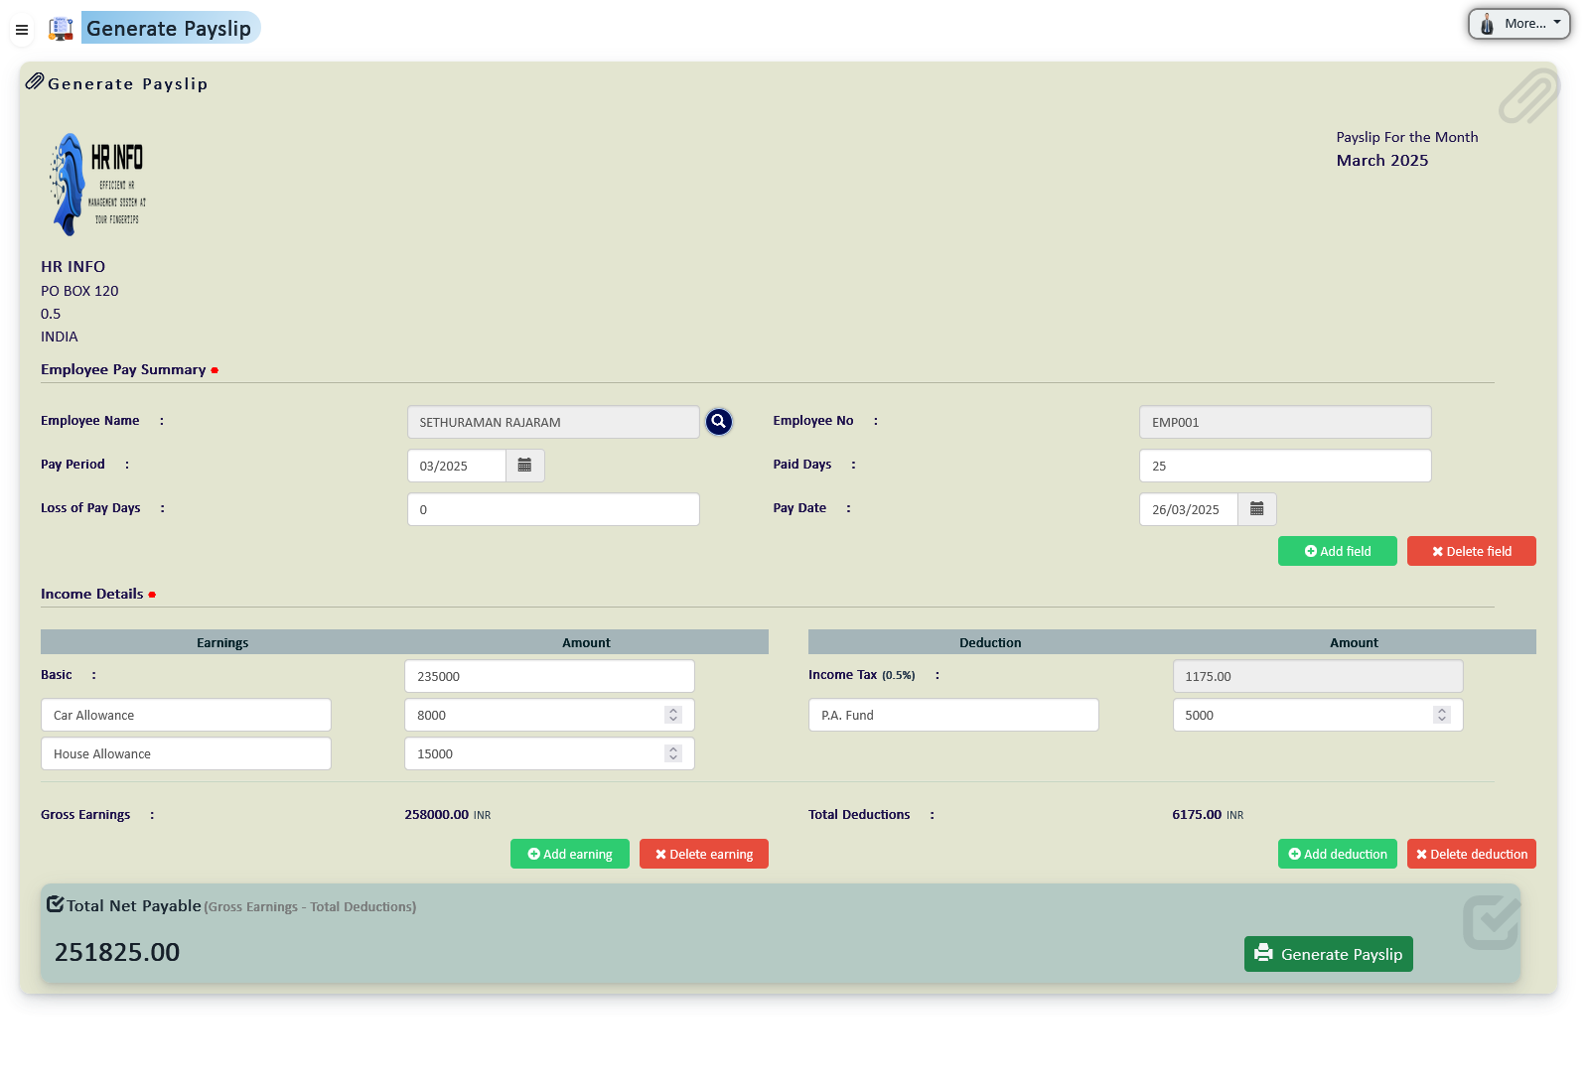Add a new deduction row
Image resolution: width=1589 pixels, height=1083 pixels.
pos(1337,853)
